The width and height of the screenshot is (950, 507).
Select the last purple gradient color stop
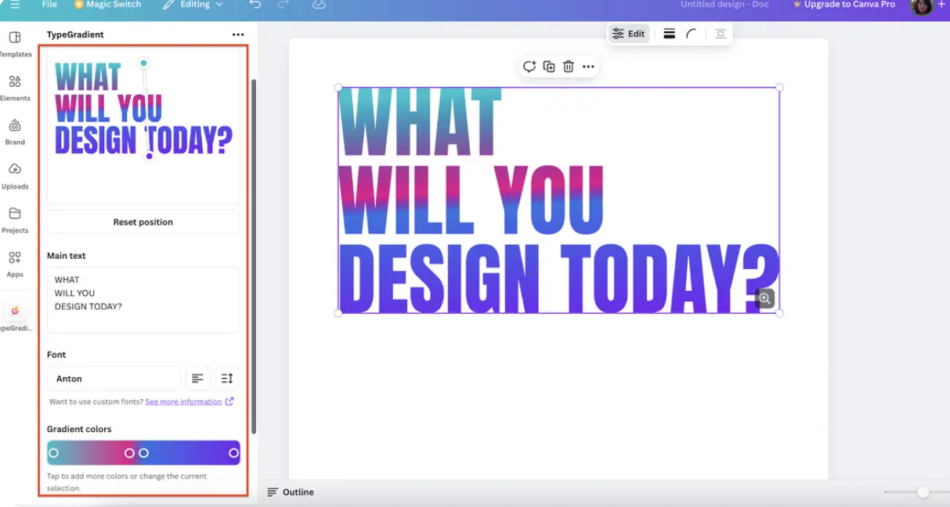233,453
